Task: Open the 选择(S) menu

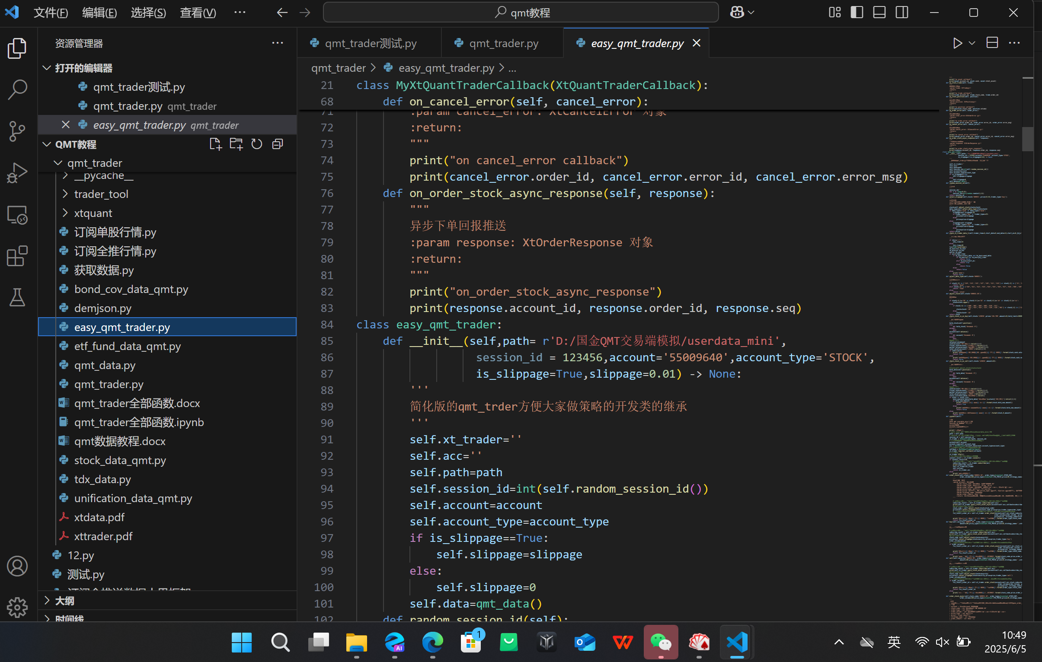Action: pos(148,13)
